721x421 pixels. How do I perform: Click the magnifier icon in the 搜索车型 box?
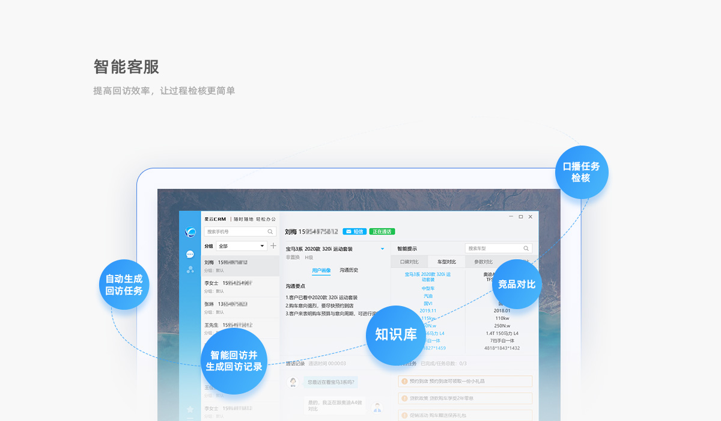point(526,248)
